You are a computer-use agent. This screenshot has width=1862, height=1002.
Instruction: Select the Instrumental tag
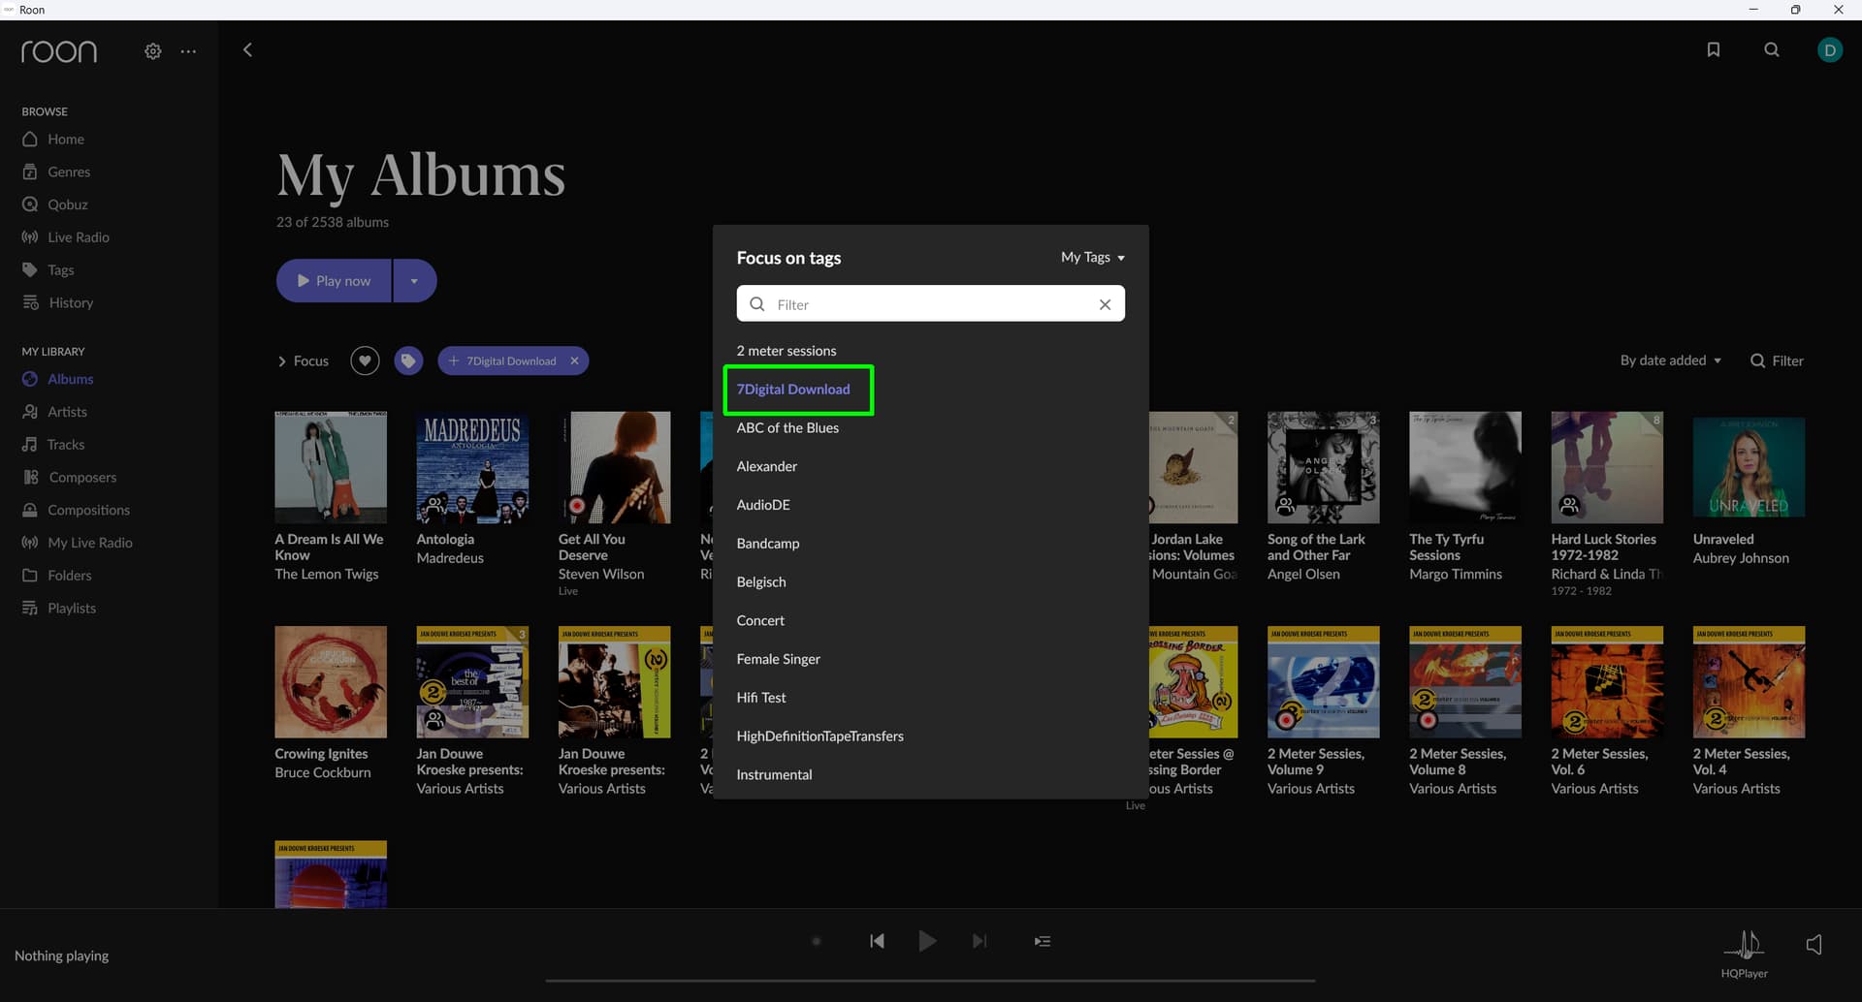click(x=774, y=775)
